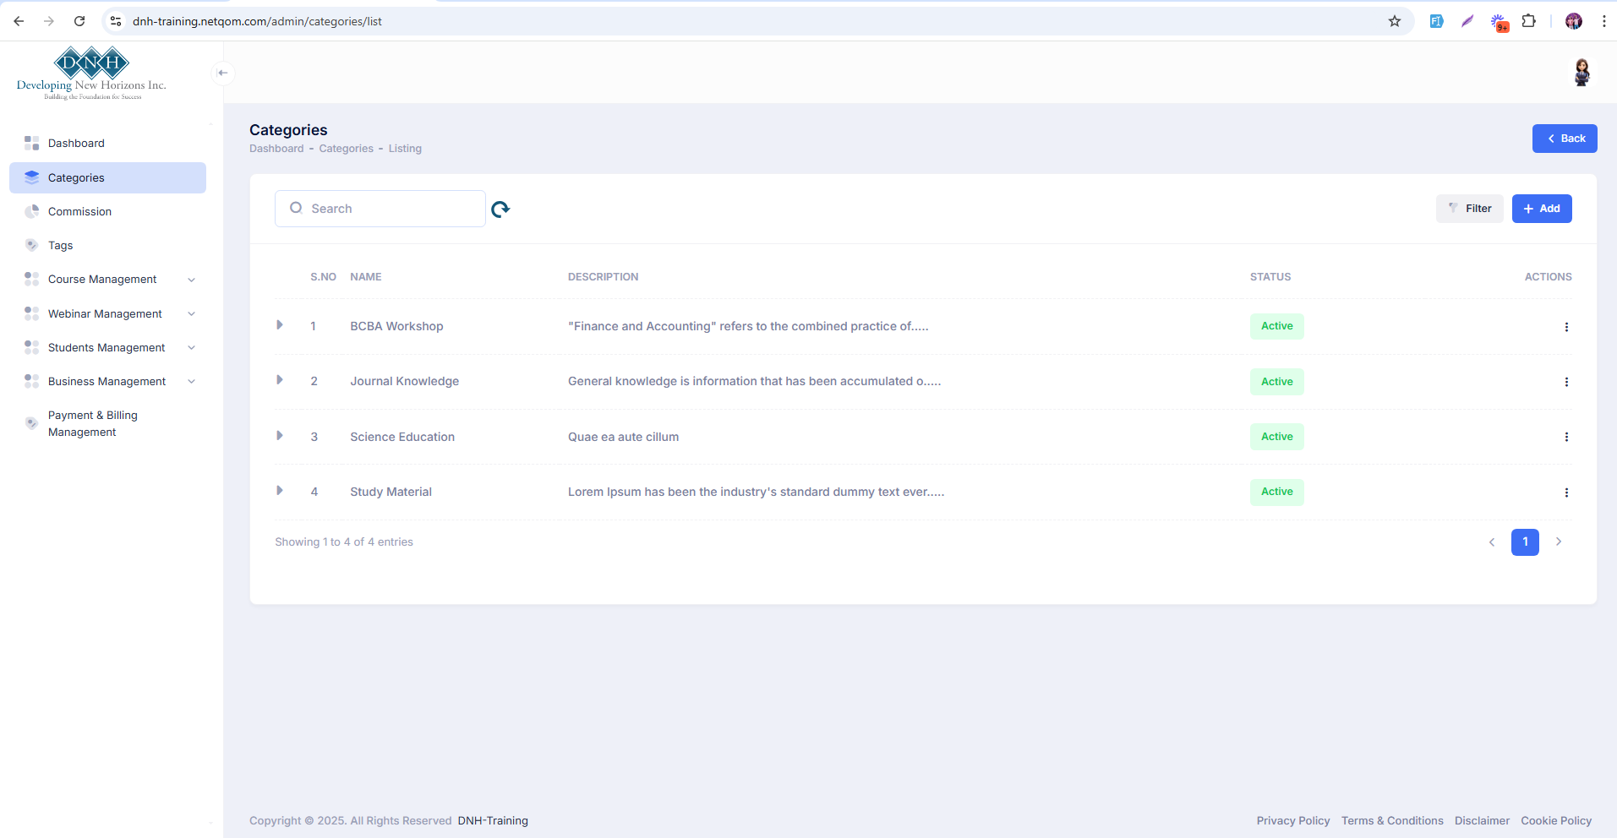1617x838 pixels.
Task: Open actions menu for BCBA Workshop
Action: (x=1566, y=327)
